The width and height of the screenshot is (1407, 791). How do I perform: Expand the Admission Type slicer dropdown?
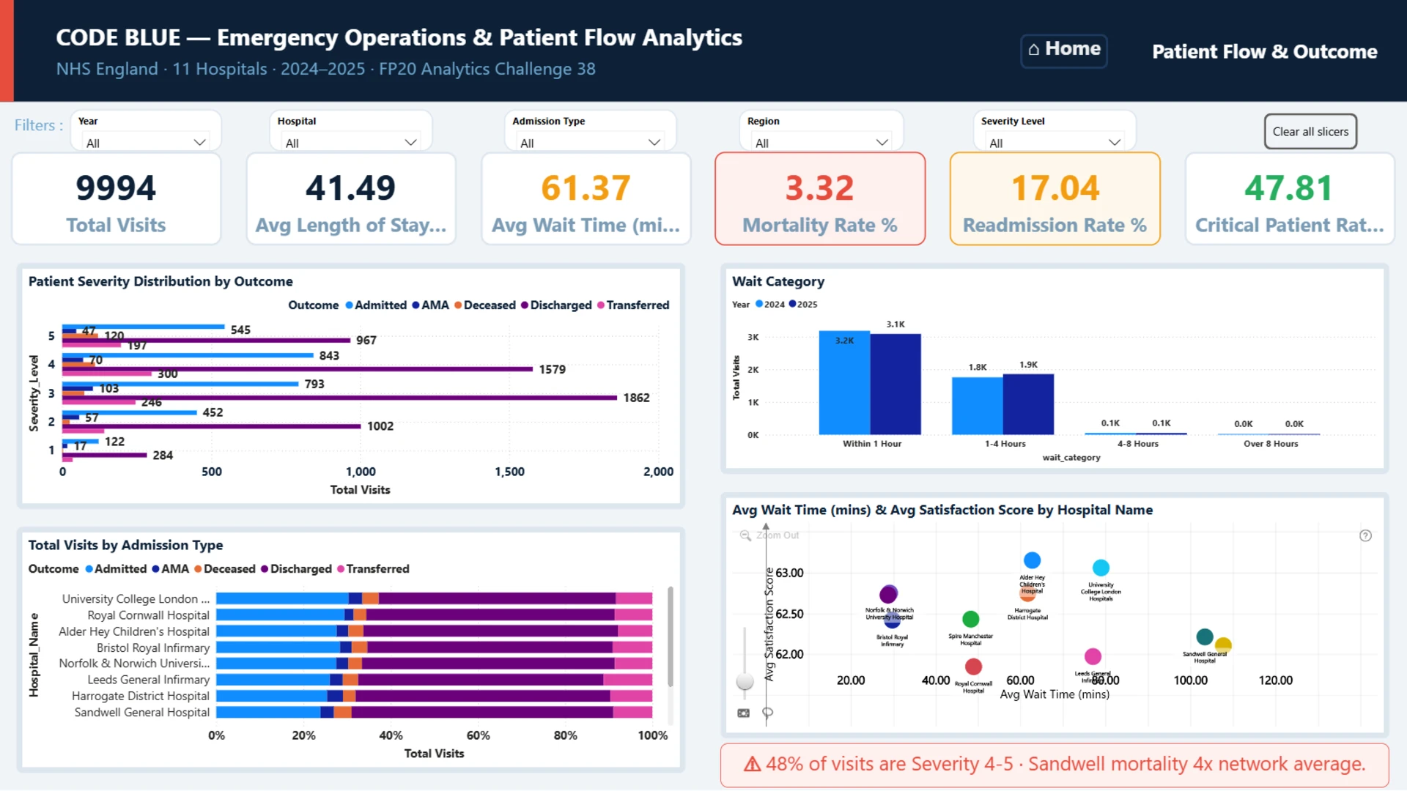pos(590,142)
